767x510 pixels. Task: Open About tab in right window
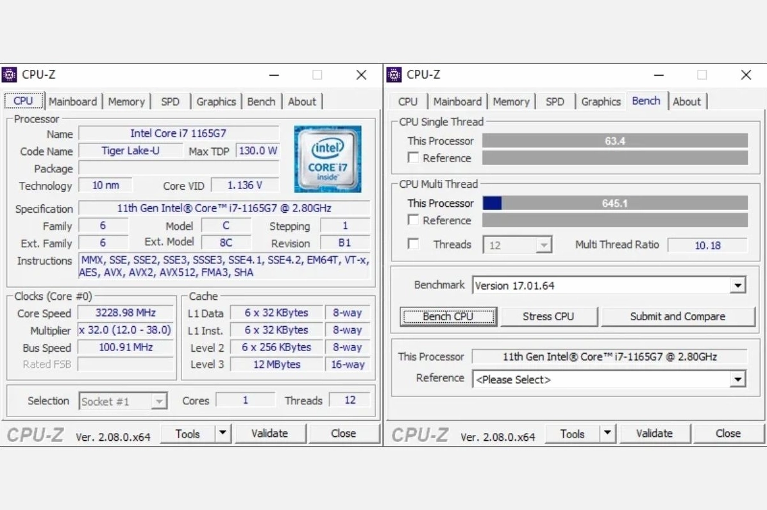(x=687, y=102)
